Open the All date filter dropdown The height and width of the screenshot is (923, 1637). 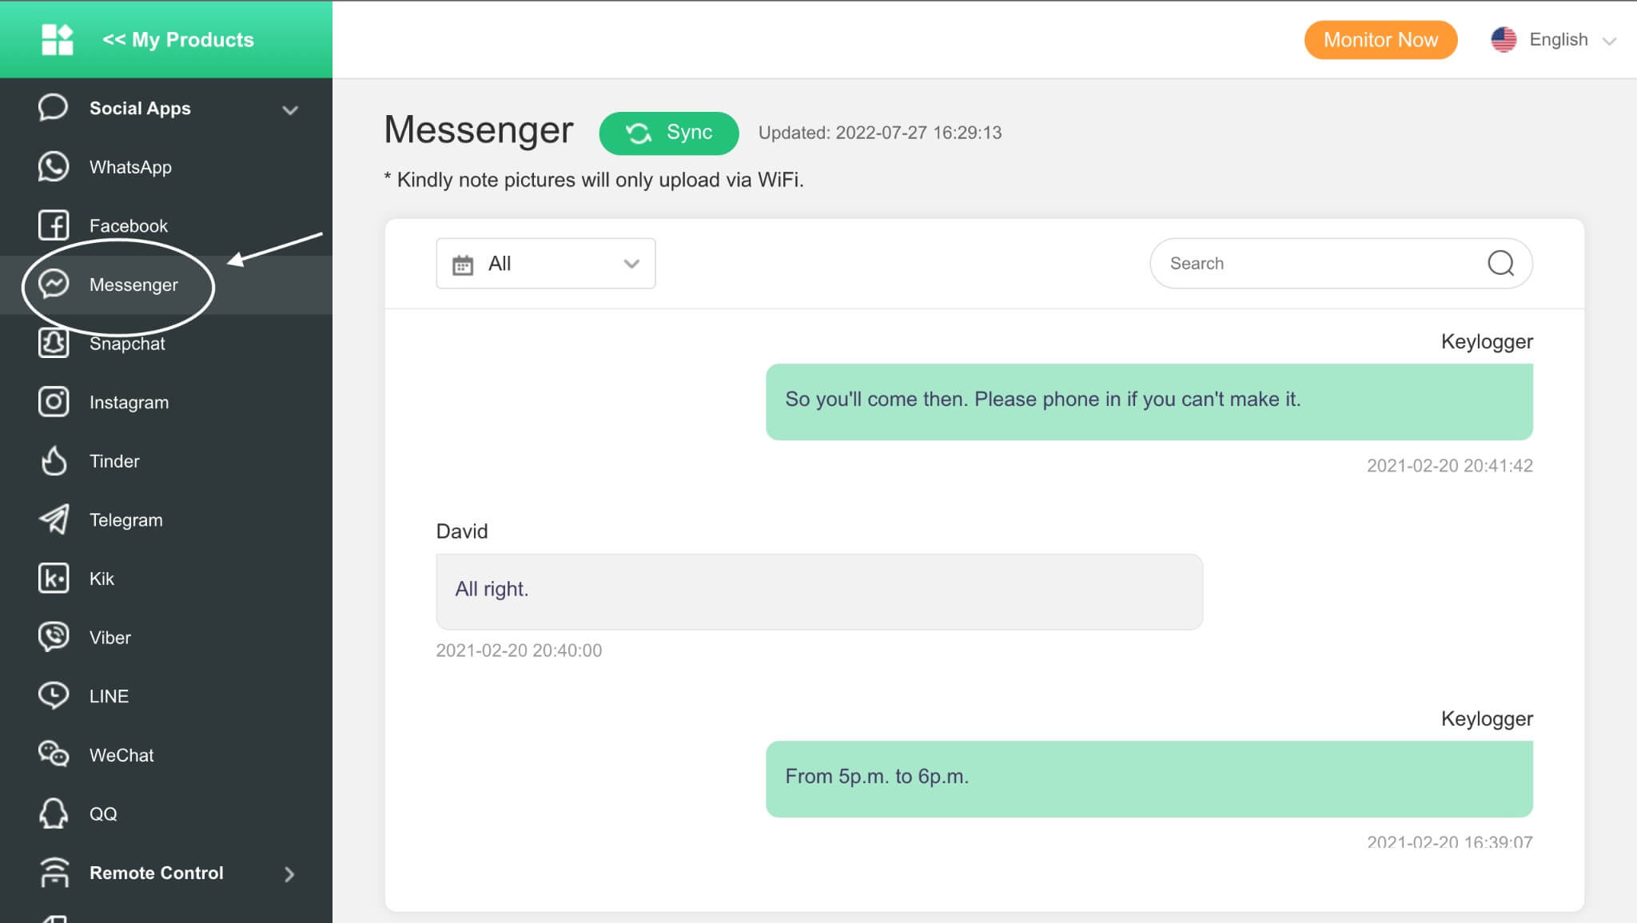click(x=546, y=263)
